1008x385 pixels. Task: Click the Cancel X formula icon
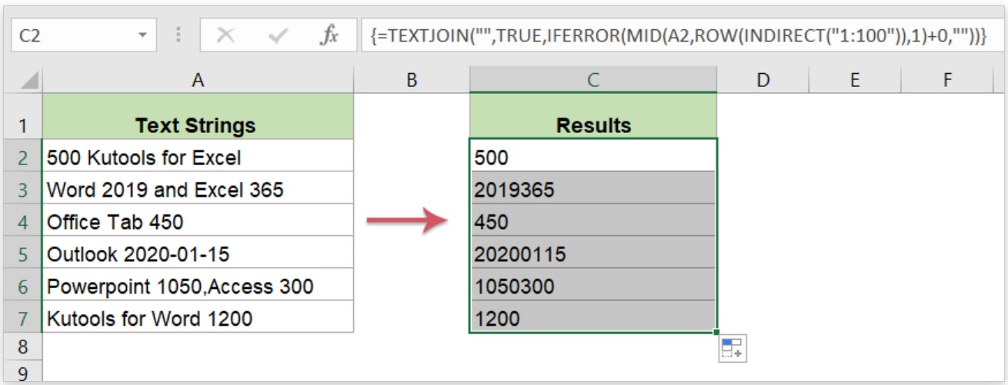point(225,35)
